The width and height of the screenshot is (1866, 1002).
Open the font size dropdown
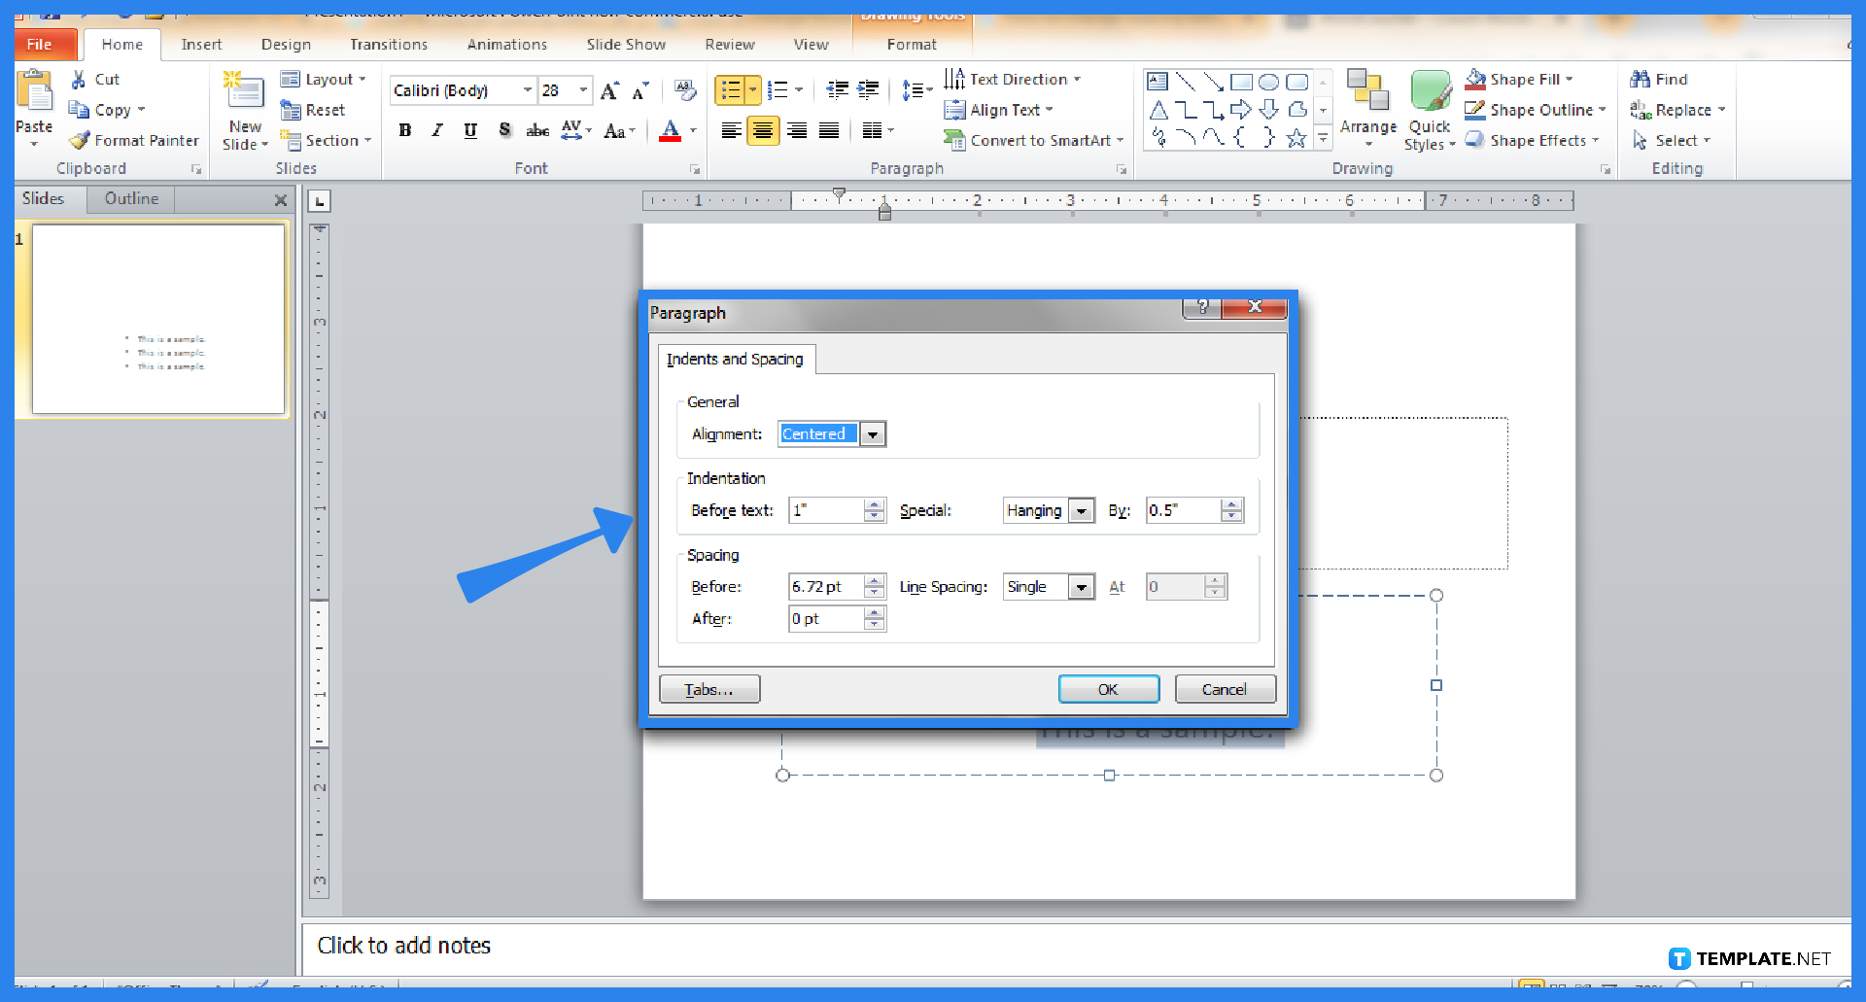point(583,90)
